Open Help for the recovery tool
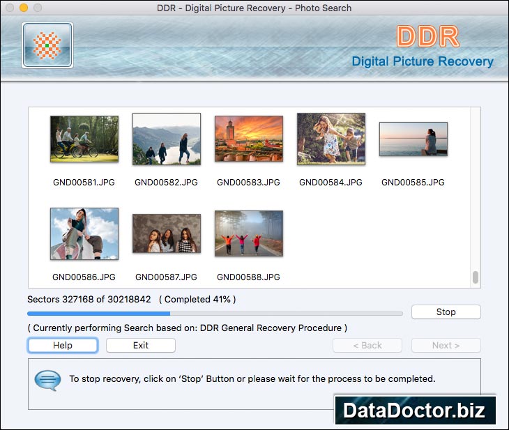 [63, 346]
